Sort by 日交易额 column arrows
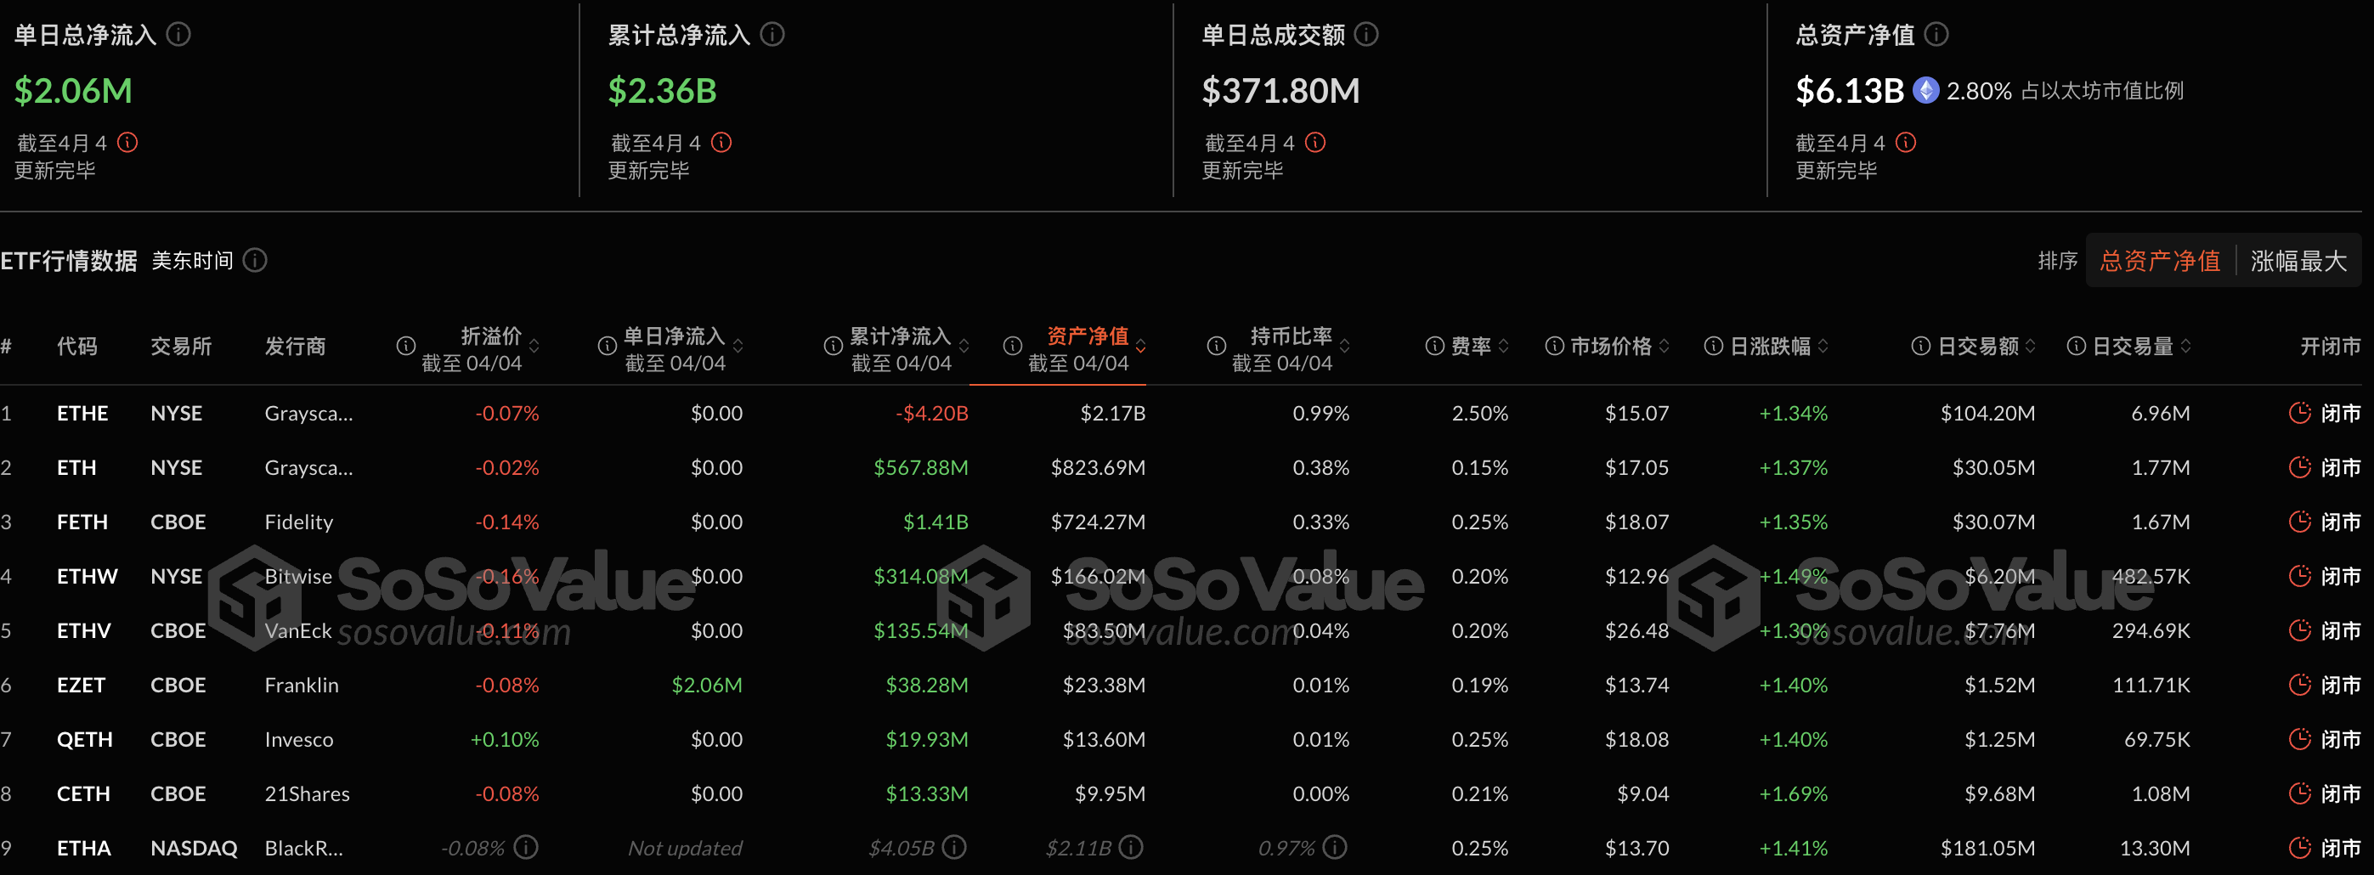Image resolution: width=2374 pixels, height=875 pixels. (x=2030, y=347)
